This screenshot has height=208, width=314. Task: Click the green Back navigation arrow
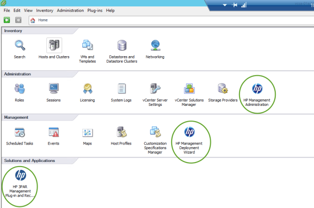point(7,20)
